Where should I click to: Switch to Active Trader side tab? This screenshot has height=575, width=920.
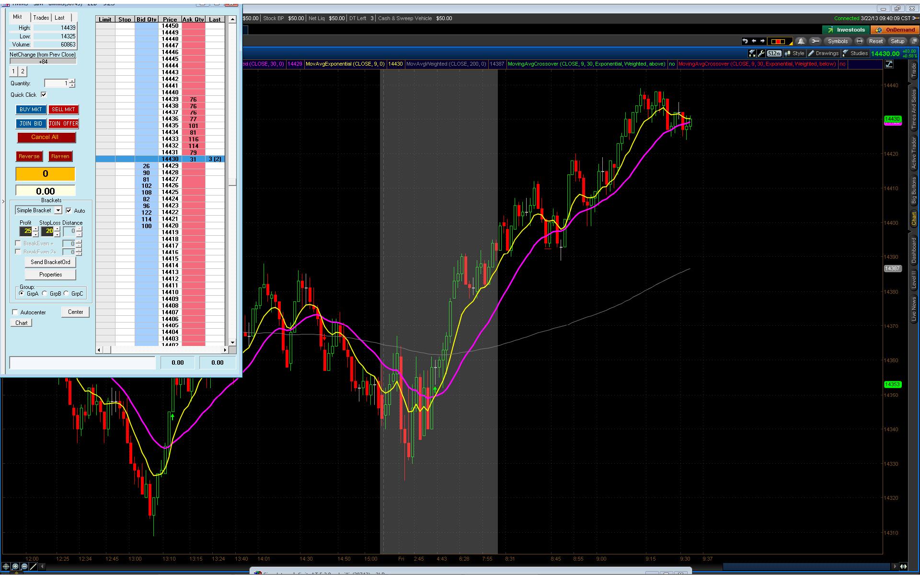click(x=914, y=153)
